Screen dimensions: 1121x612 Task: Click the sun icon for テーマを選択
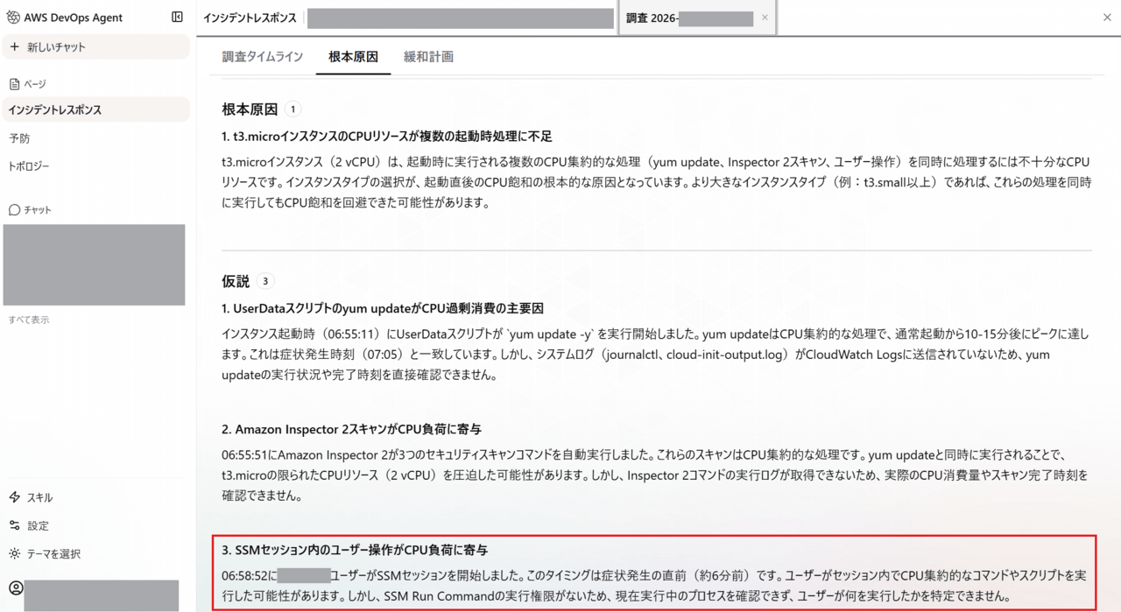[x=14, y=553]
